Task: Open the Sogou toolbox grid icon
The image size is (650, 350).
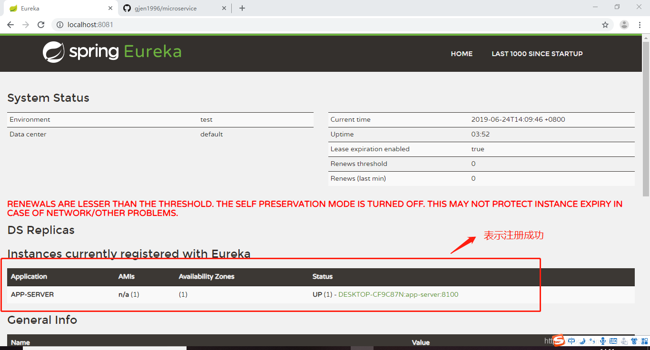Action: pos(645,341)
